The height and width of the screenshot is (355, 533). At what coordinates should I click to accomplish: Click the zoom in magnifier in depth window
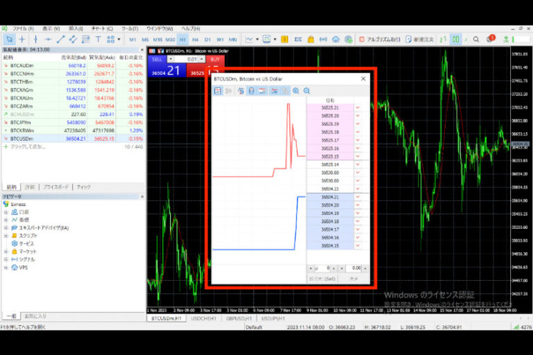[x=296, y=91]
